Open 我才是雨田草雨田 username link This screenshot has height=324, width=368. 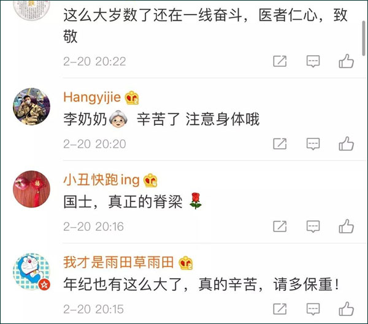[118, 262]
